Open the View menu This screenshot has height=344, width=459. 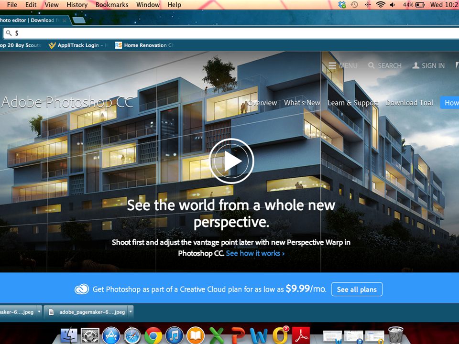pos(52,5)
